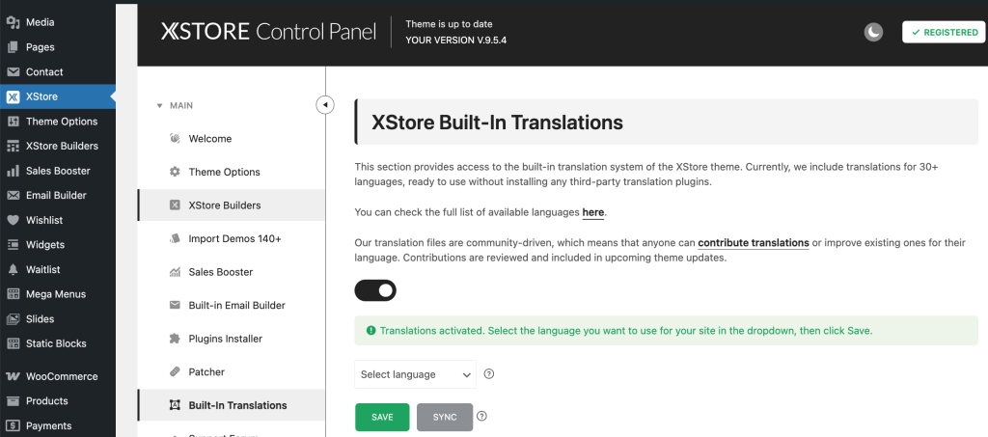Click help icon beside SYNC button

pos(481,417)
